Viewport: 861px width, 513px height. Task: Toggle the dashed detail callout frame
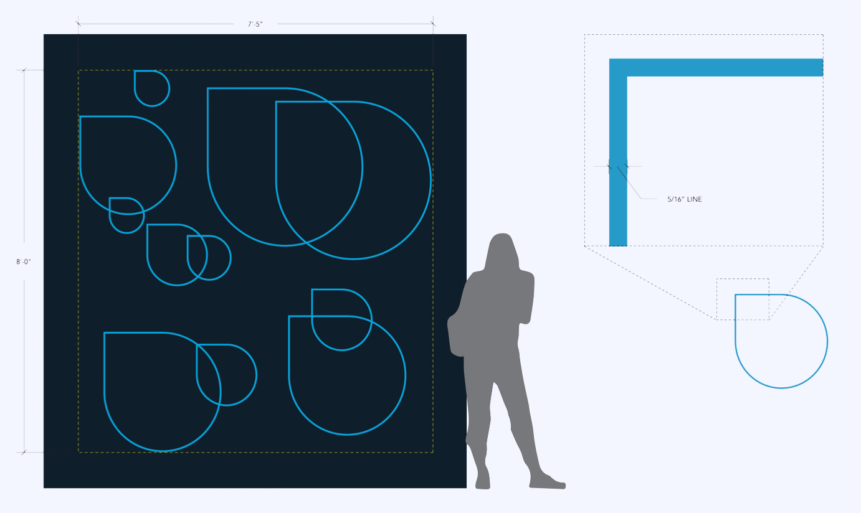pos(704,34)
